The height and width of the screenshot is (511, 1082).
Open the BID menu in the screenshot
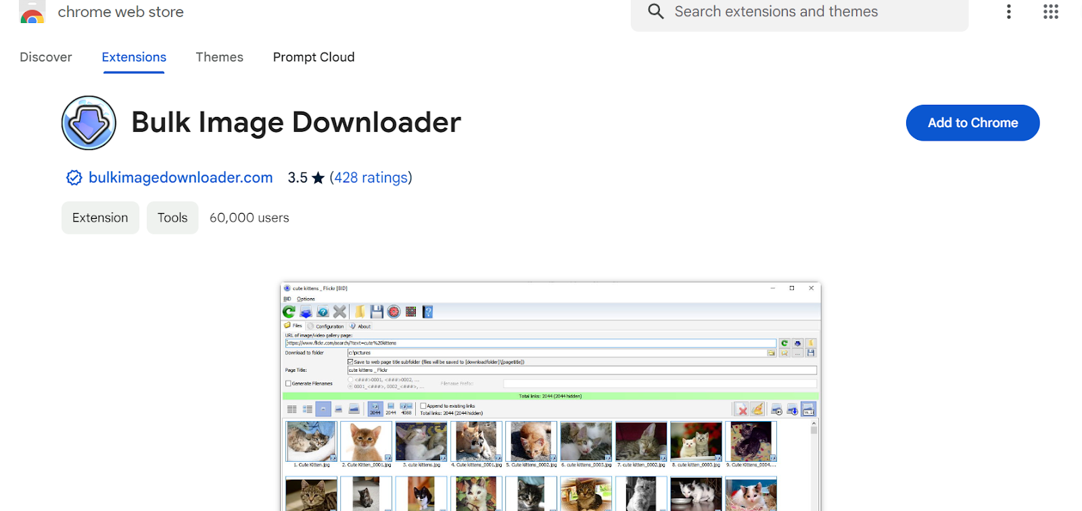point(287,299)
